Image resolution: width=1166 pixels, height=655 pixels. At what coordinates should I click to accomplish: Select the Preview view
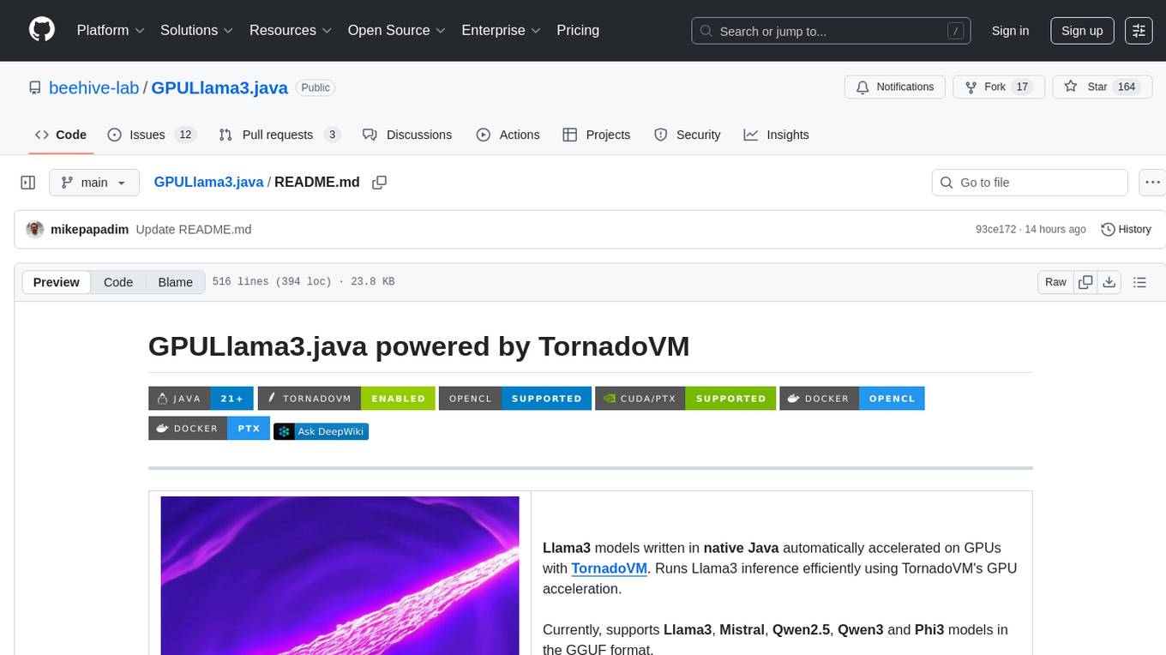tap(57, 282)
